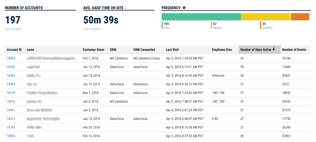Click the yellow Weekly frequency bar segment
This screenshot has width=316, height=142.
pos(266,17)
